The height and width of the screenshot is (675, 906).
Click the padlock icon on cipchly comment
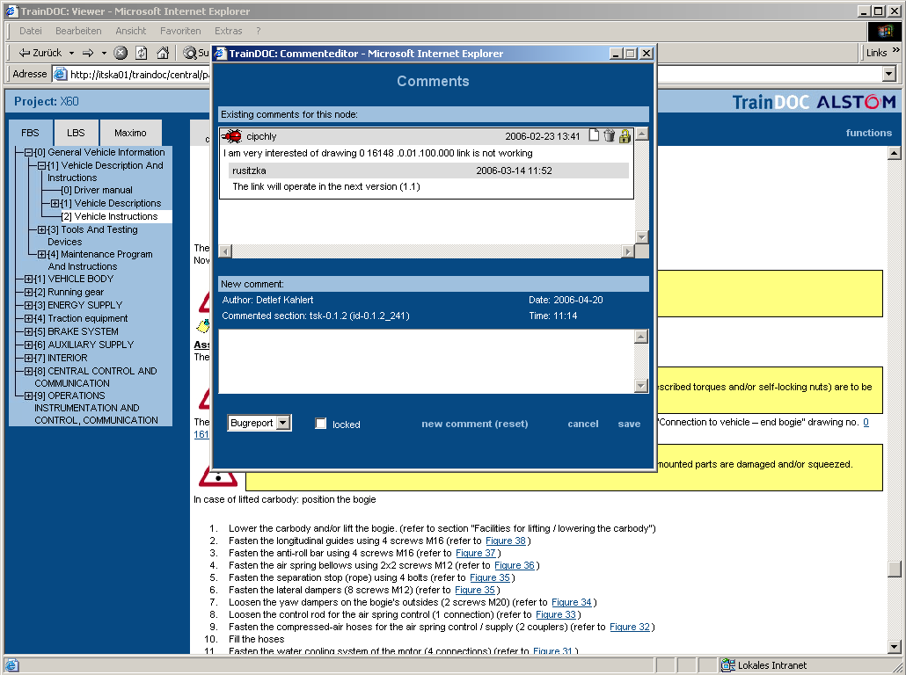[x=625, y=135]
